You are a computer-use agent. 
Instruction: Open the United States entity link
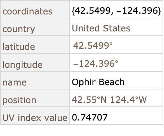coord(101,28)
